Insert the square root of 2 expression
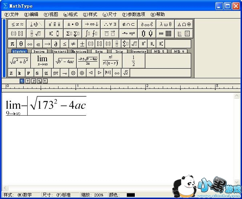This screenshot has width=242, height=199. click(125, 73)
